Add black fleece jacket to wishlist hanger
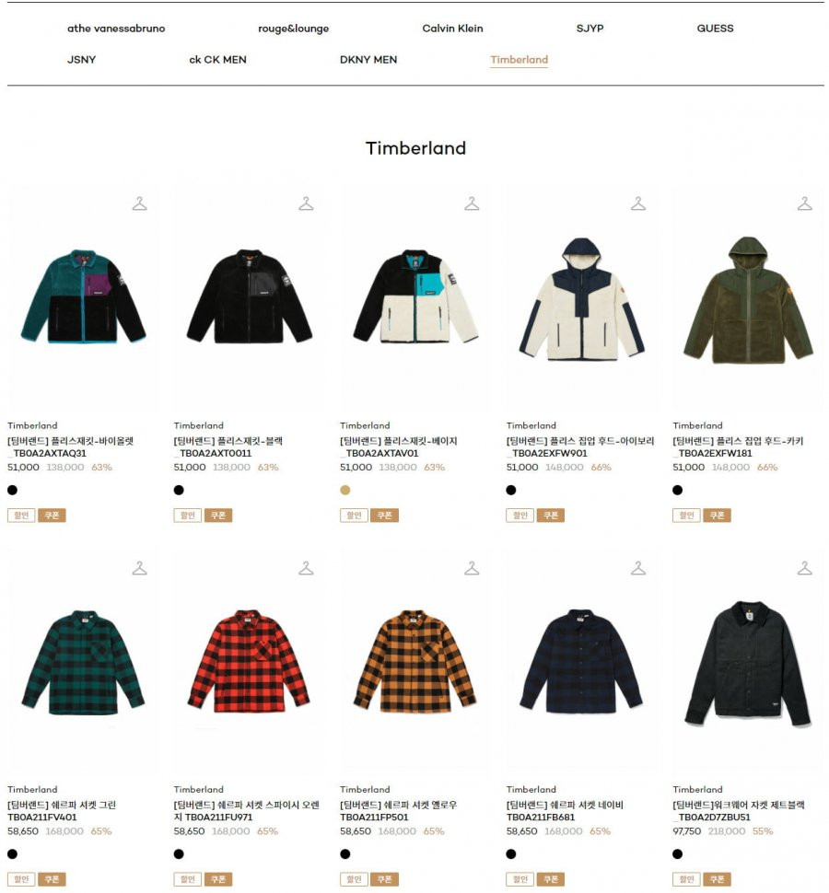 tap(306, 203)
